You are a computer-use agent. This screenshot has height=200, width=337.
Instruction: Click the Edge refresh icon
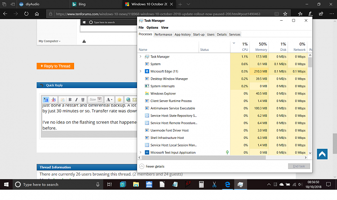pos(26,14)
